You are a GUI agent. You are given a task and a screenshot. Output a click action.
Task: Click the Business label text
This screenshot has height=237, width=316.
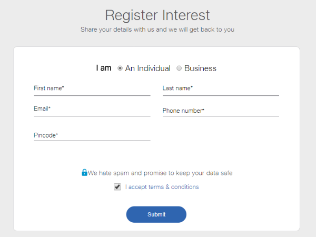[x=200, y=68]
